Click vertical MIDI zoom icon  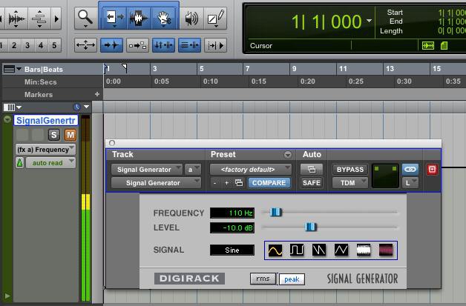pos(39,19)
